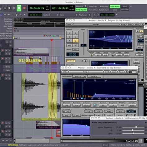Open TrueVerb help question-mark button

point(127,72)
